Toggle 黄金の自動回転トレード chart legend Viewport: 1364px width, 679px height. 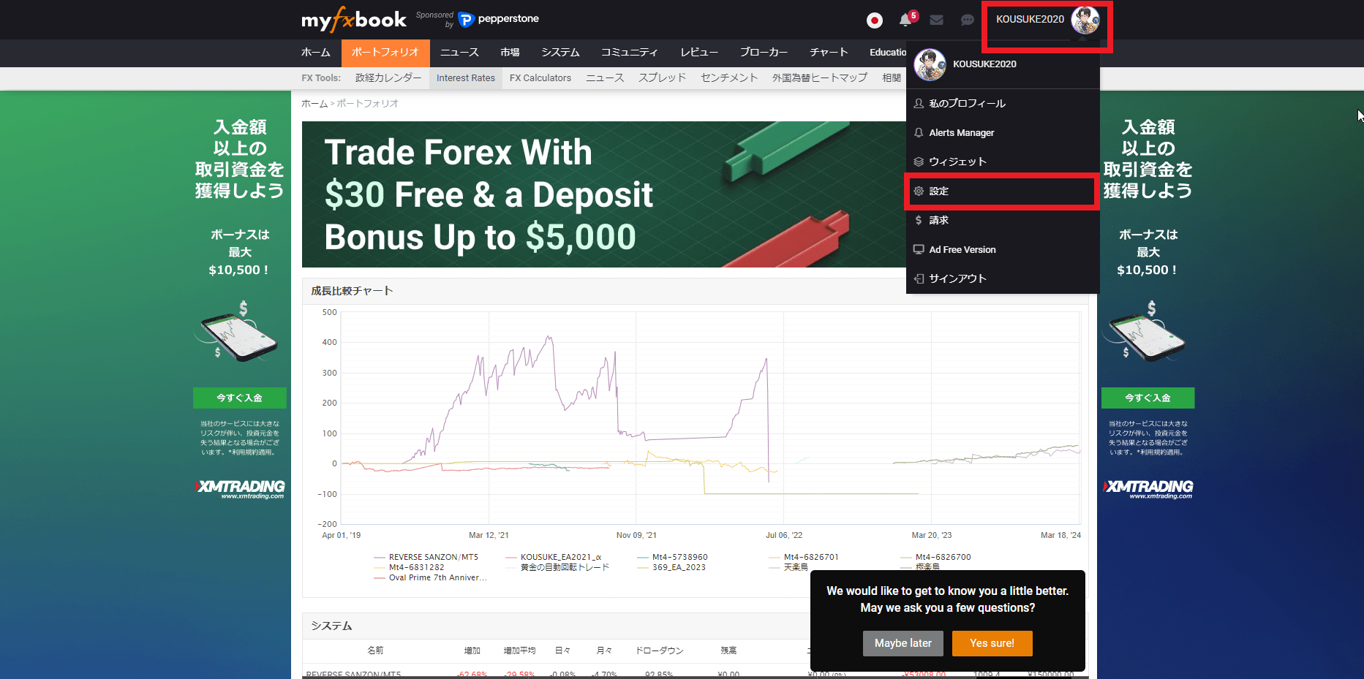pos(558,567)
